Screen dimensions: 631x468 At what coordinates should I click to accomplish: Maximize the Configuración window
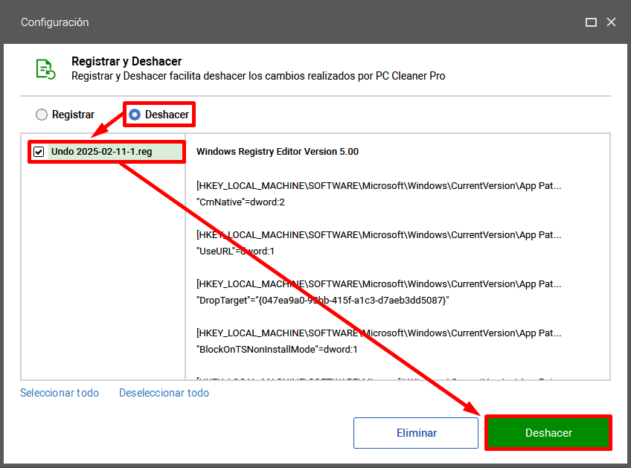coord(591,22)
